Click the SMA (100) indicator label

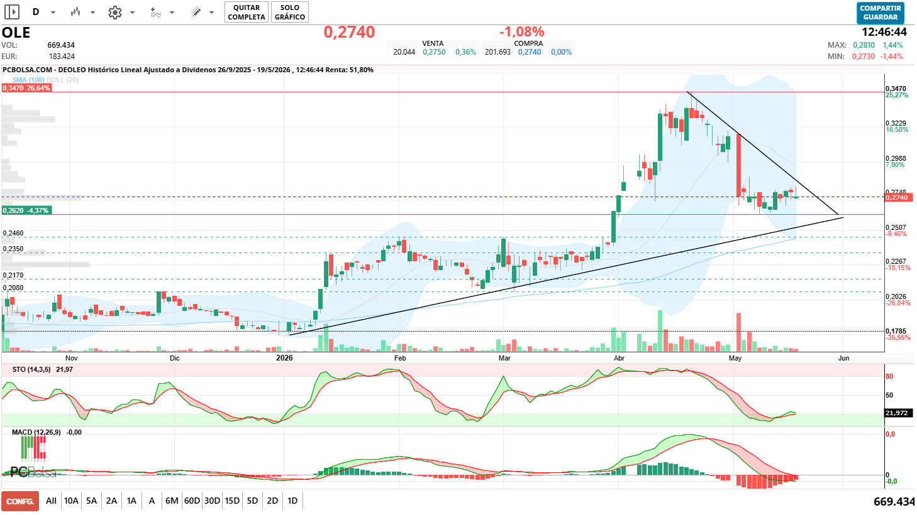click(x=28, y=80)
